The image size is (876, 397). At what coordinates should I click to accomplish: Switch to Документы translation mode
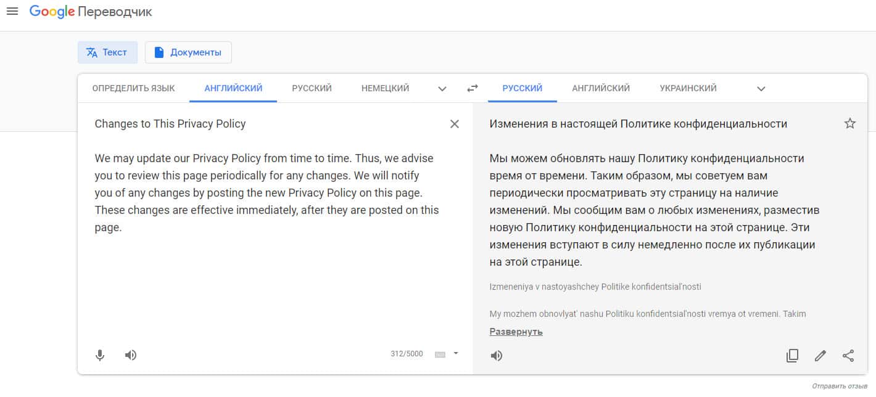coord(188,52)
